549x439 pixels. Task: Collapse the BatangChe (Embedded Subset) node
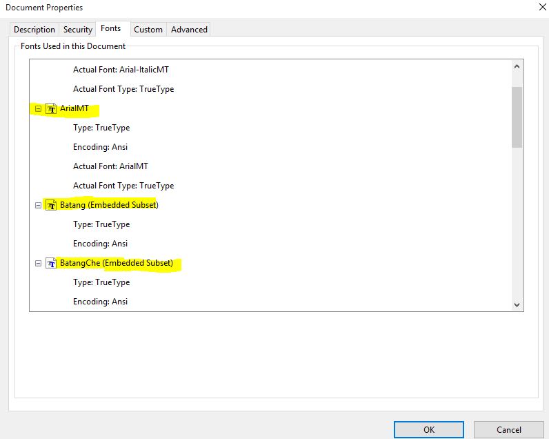39,263
